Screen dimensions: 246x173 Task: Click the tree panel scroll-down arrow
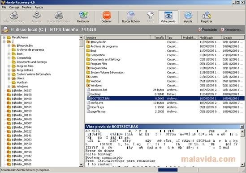[81, 165]
